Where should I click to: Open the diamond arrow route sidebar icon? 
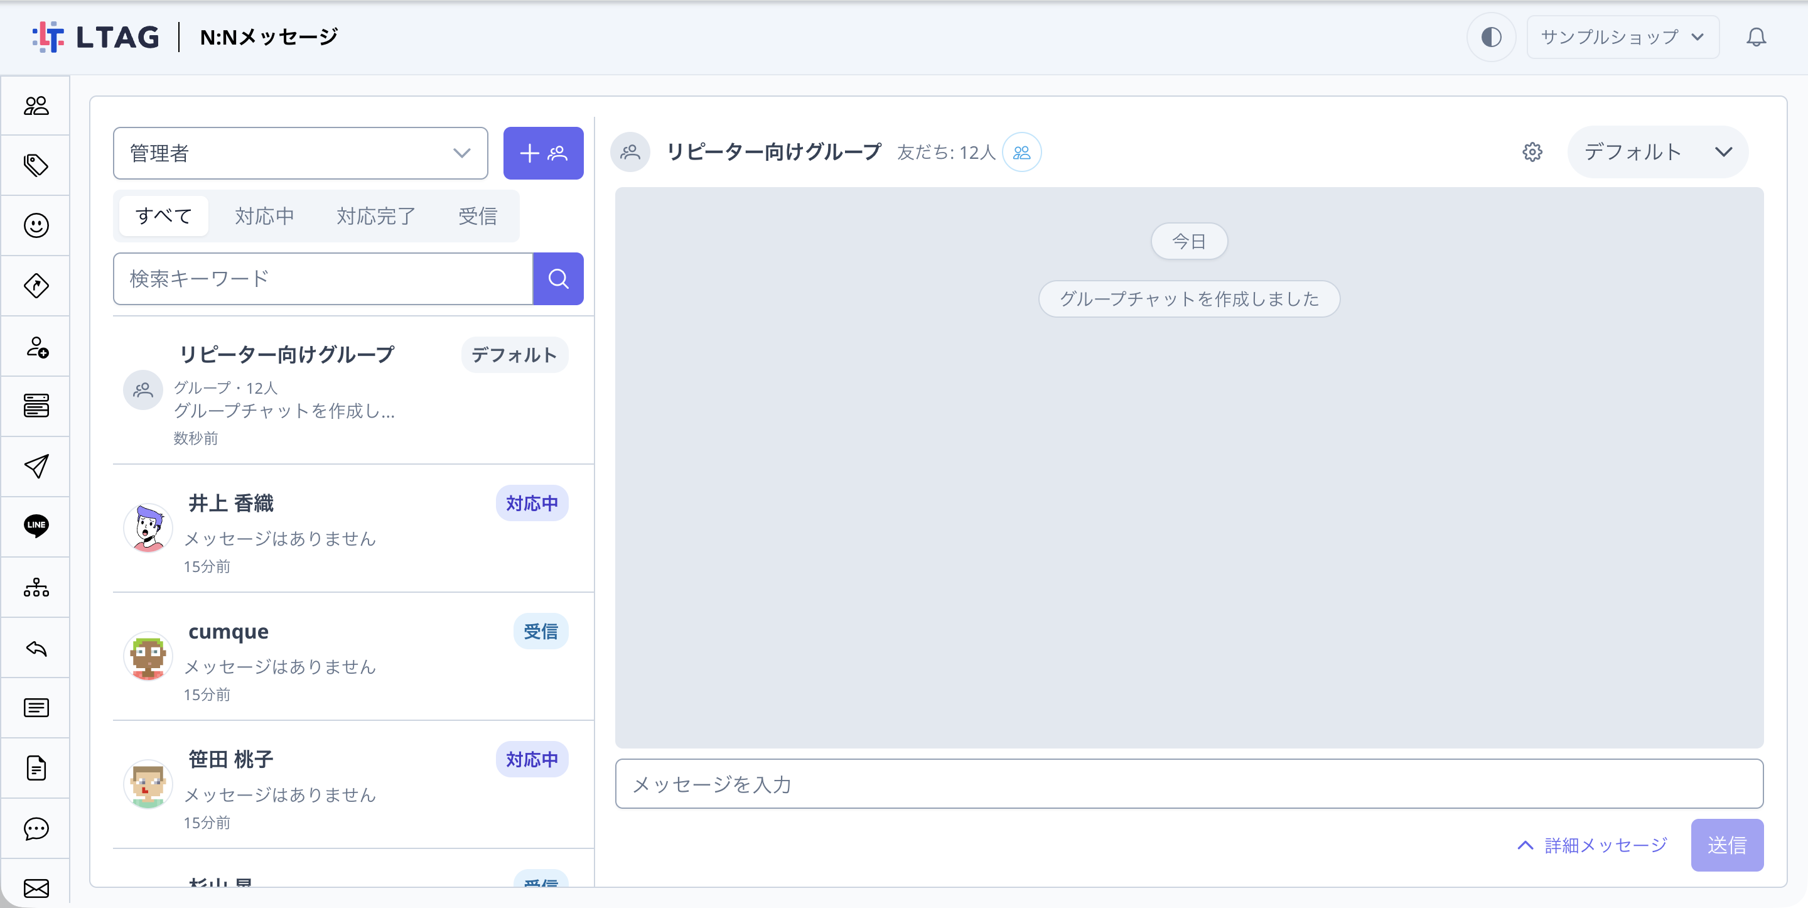[x=36, y=286]
